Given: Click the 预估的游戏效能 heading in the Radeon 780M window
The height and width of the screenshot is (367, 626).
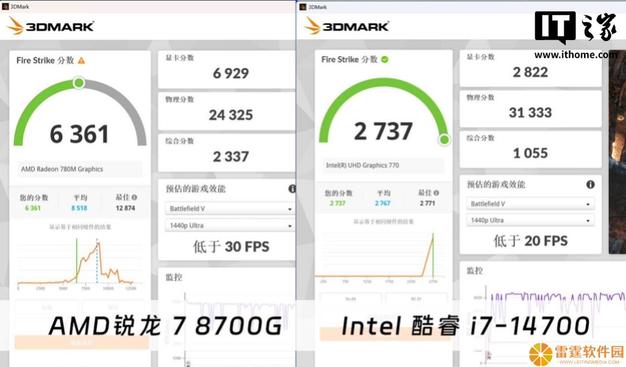Looking at the screenshot, I should pyautogui.click(x=196, y=189).
